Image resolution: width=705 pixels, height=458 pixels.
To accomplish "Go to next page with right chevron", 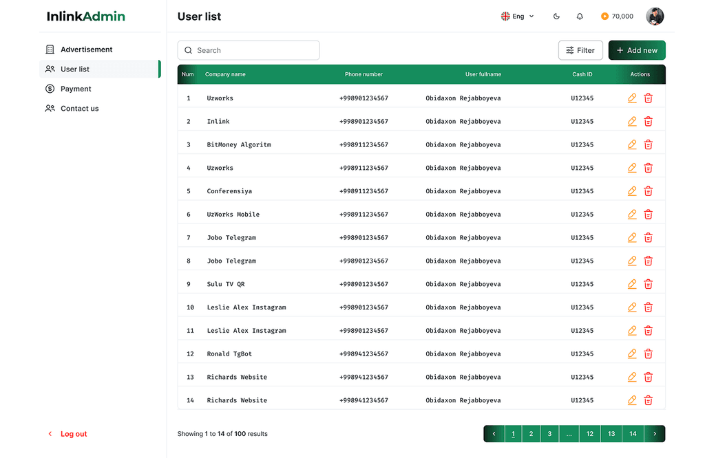I will [x=655, y=434].
